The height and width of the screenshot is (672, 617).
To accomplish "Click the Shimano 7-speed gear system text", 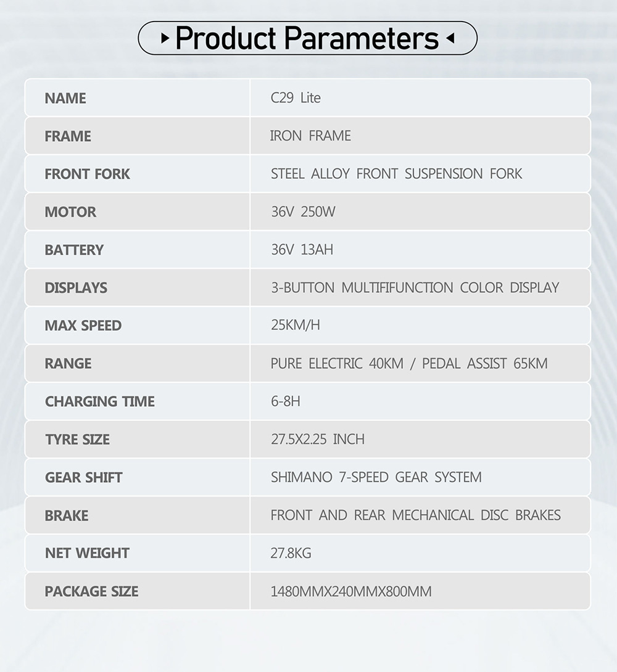I will (376, 477).
